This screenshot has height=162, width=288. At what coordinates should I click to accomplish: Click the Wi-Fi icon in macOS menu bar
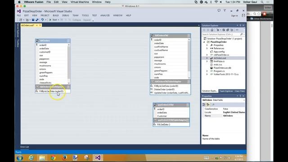click(216, 2)
